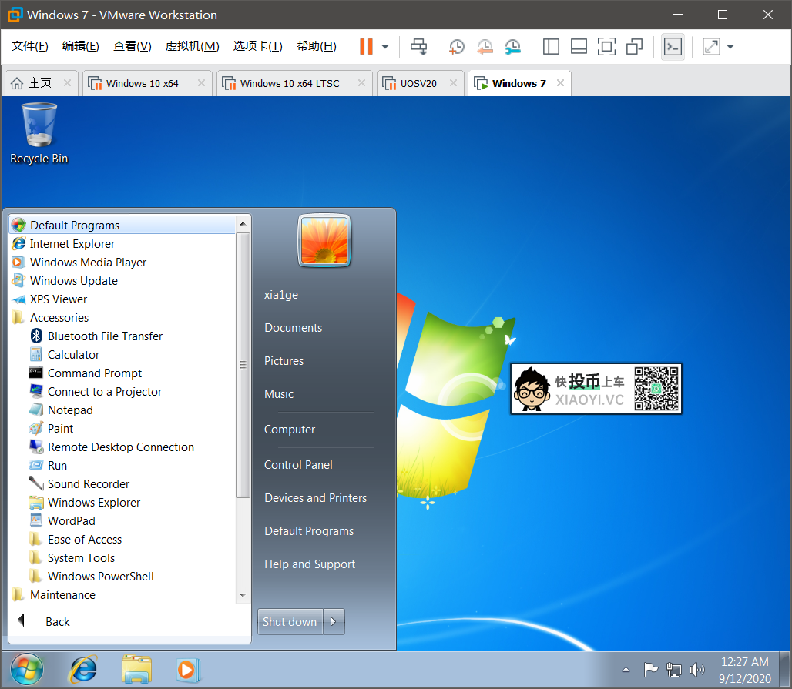
Task: Launch Command Prompt from Accessories
Action: [95, 373]
